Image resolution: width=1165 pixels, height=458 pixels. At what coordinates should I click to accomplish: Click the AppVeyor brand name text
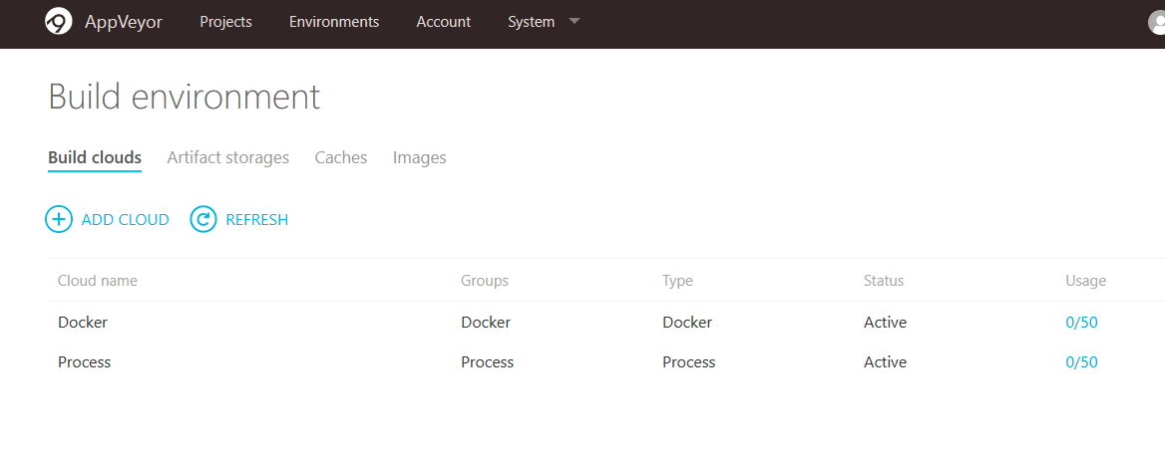click(x=124, y=22)
